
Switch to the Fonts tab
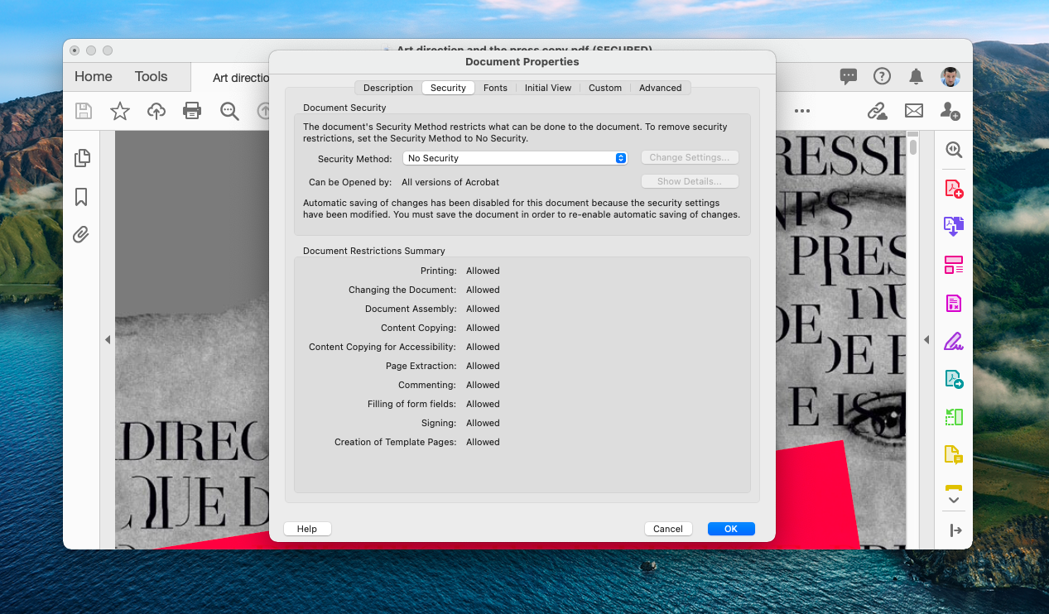pos(495,88)
